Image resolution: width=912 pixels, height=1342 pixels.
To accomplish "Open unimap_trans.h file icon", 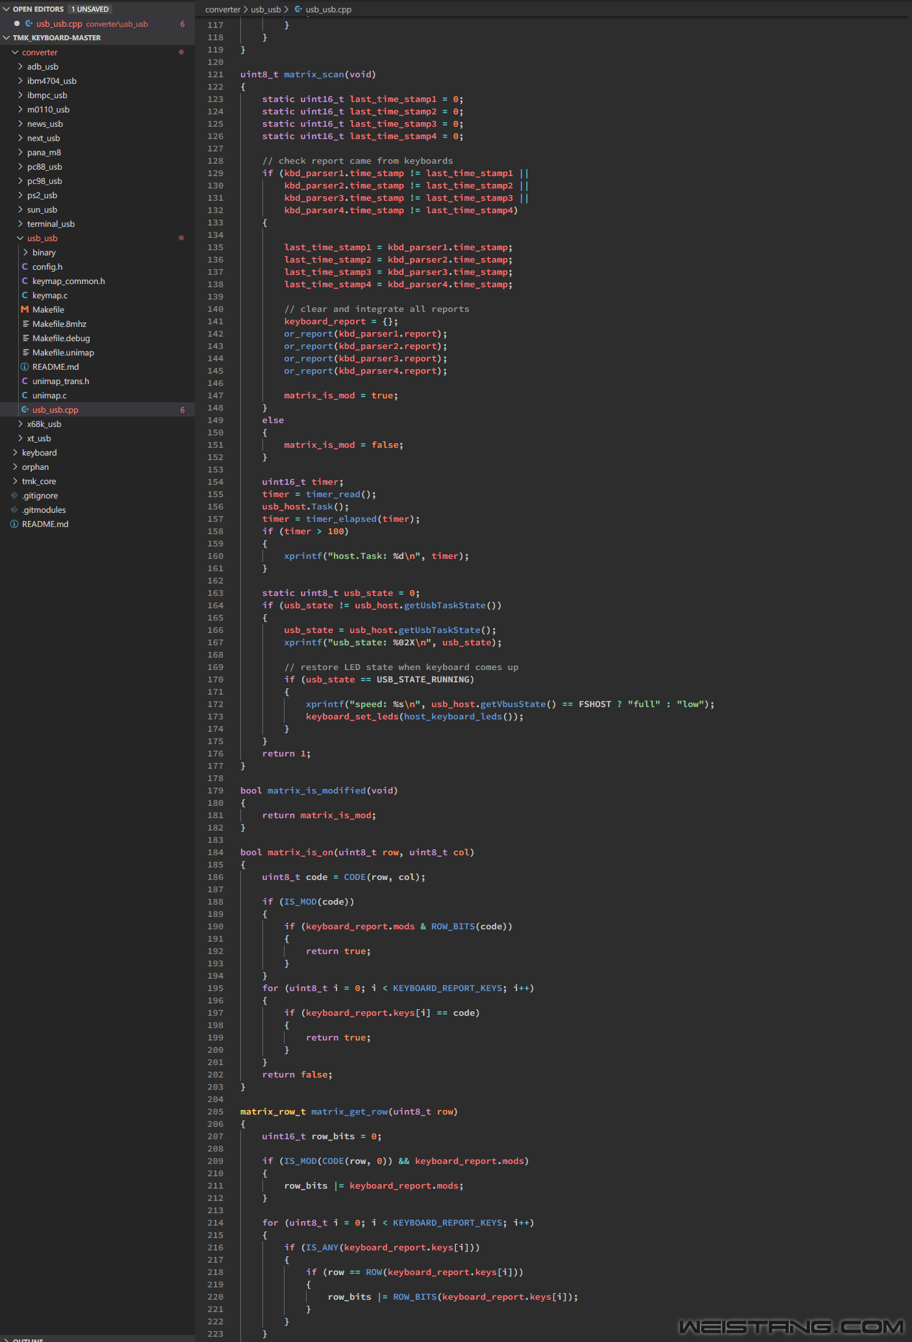I will tap(25, 381).
